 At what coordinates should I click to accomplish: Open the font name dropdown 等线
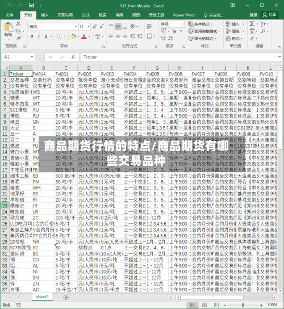click(76, 27)
